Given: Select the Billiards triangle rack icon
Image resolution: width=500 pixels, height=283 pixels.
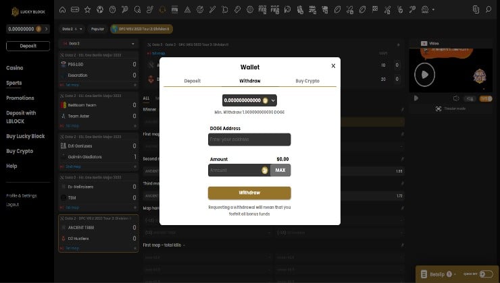Looking at the screenshot, I should click(x=188, y=10).
